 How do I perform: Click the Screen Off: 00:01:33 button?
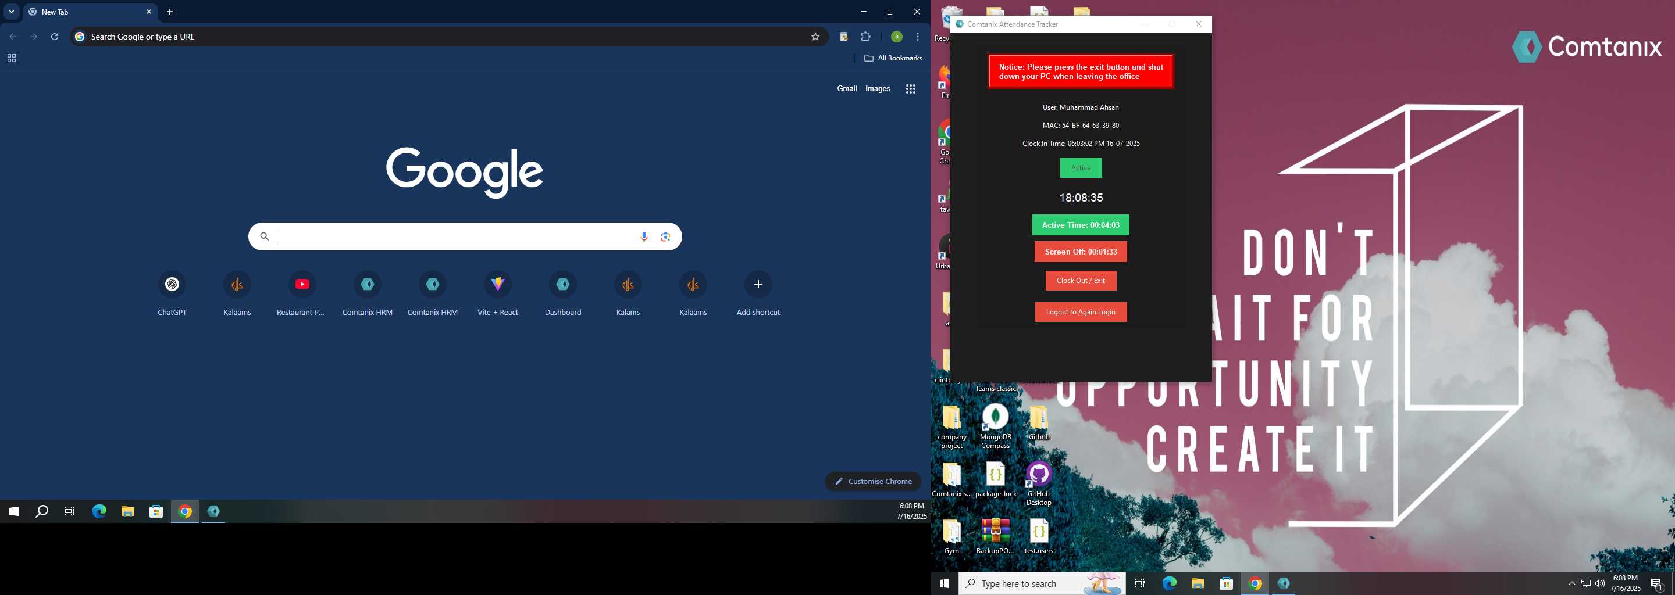[x=1081, y=252]
